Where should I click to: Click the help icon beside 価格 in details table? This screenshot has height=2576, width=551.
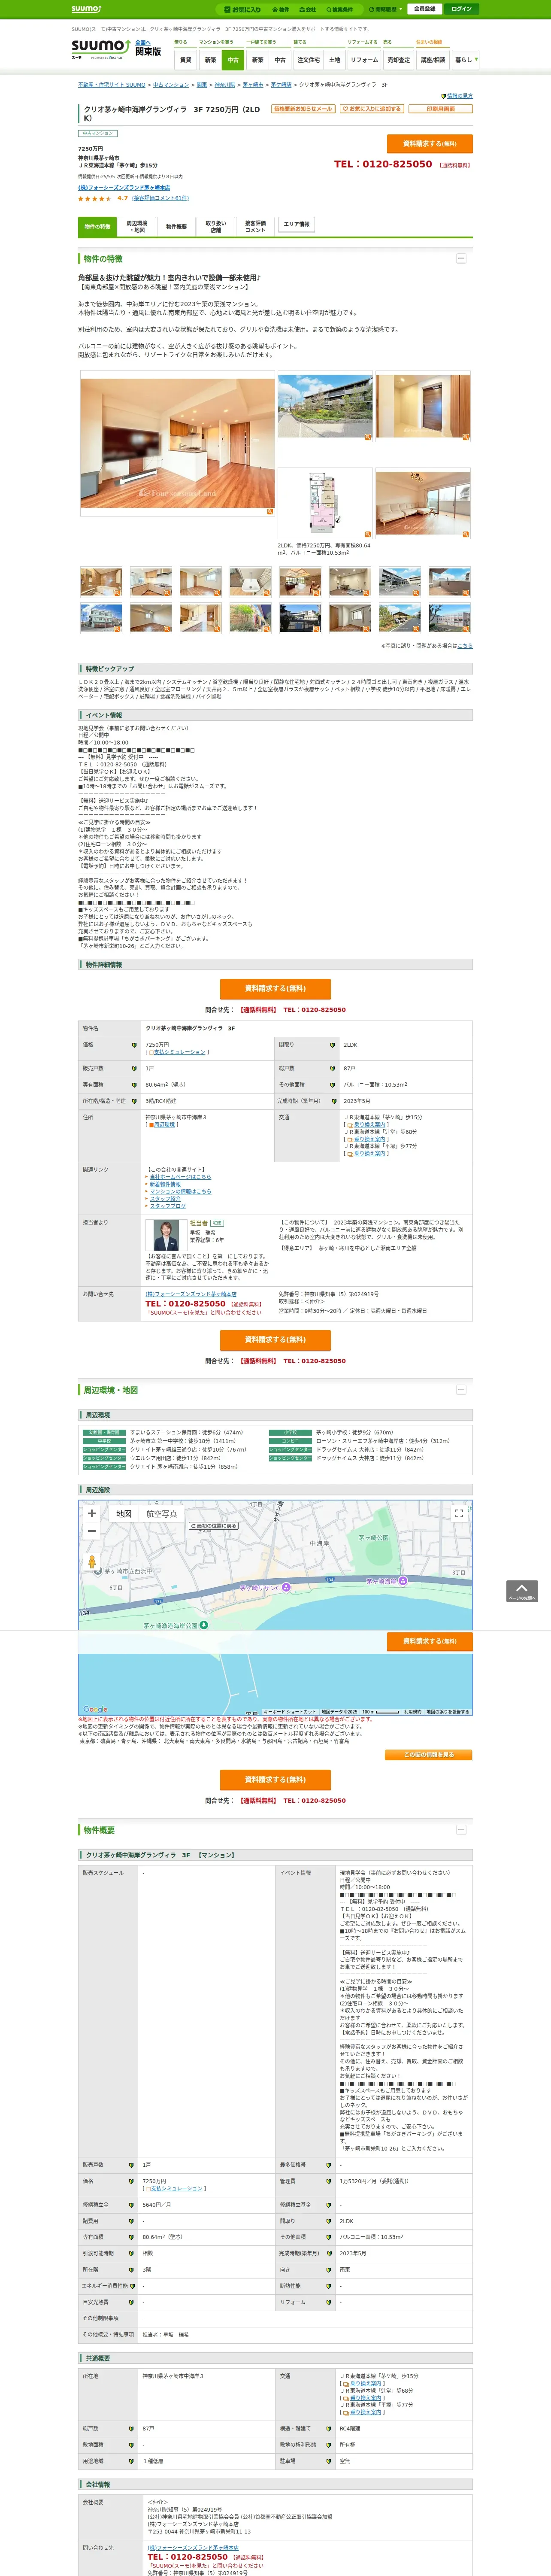click(x=134, y=1045)
